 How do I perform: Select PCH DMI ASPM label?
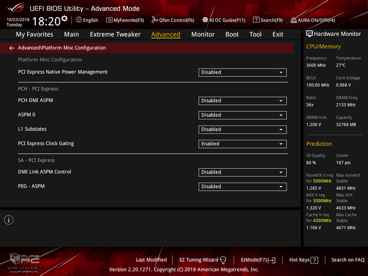tap(36, 100)
